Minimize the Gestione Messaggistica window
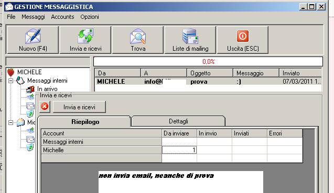The height and width of the screenshot is (193, 334). pos(303,7)
